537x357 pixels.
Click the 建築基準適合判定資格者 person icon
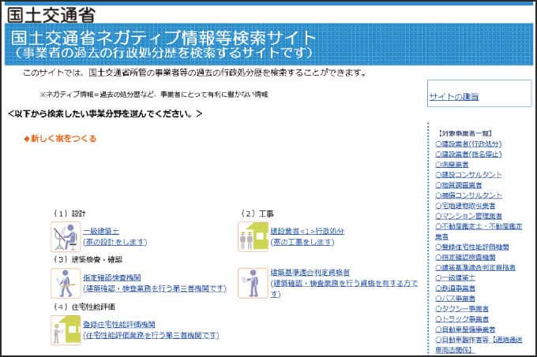pyautogui.click(x=253, y=283)
